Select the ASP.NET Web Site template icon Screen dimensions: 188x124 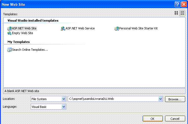coord(9,29)
